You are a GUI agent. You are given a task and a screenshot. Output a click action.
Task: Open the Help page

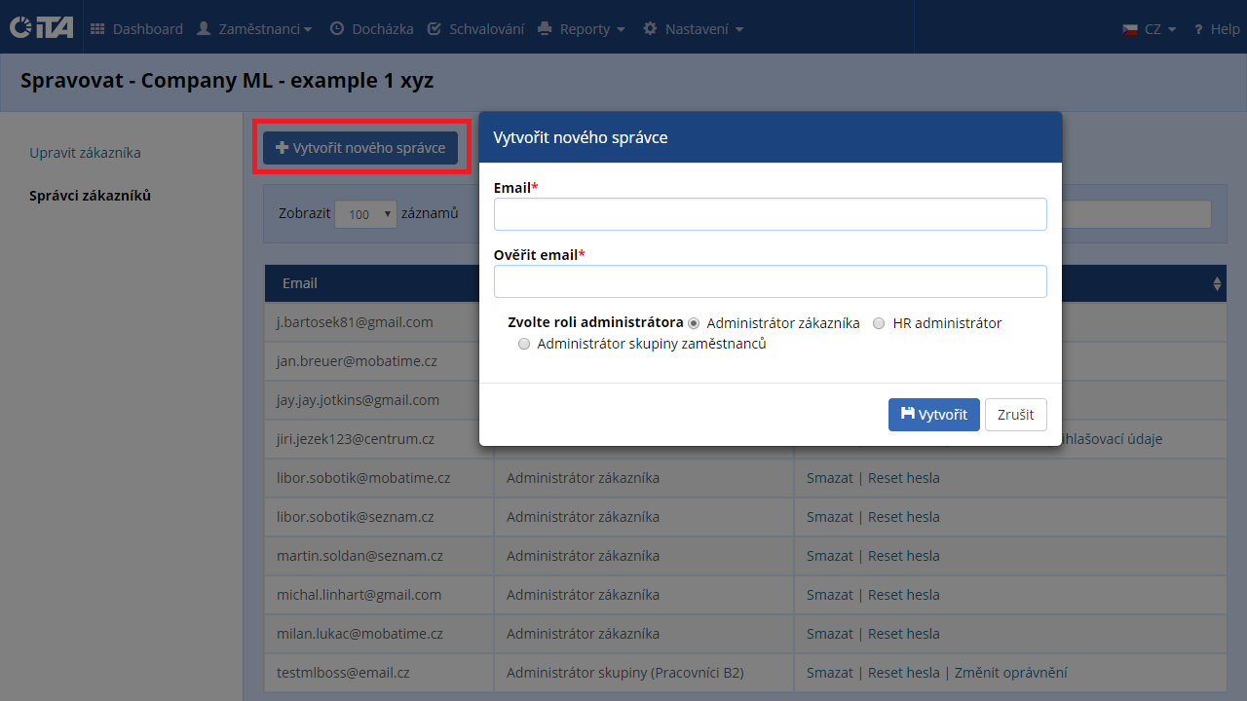(x=1217, y=29)
